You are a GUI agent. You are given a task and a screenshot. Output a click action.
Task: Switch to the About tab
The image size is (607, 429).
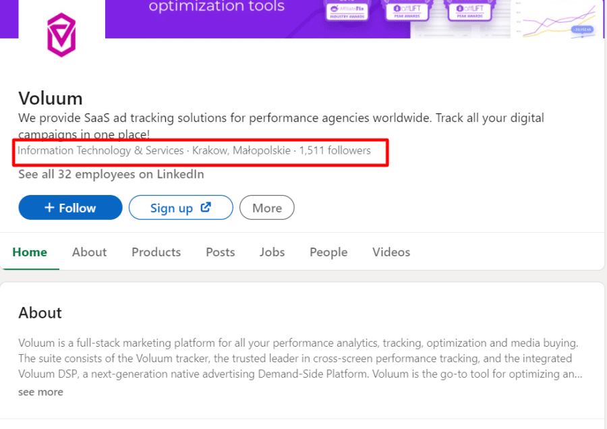pyautogui.click(x=90, y=252)
